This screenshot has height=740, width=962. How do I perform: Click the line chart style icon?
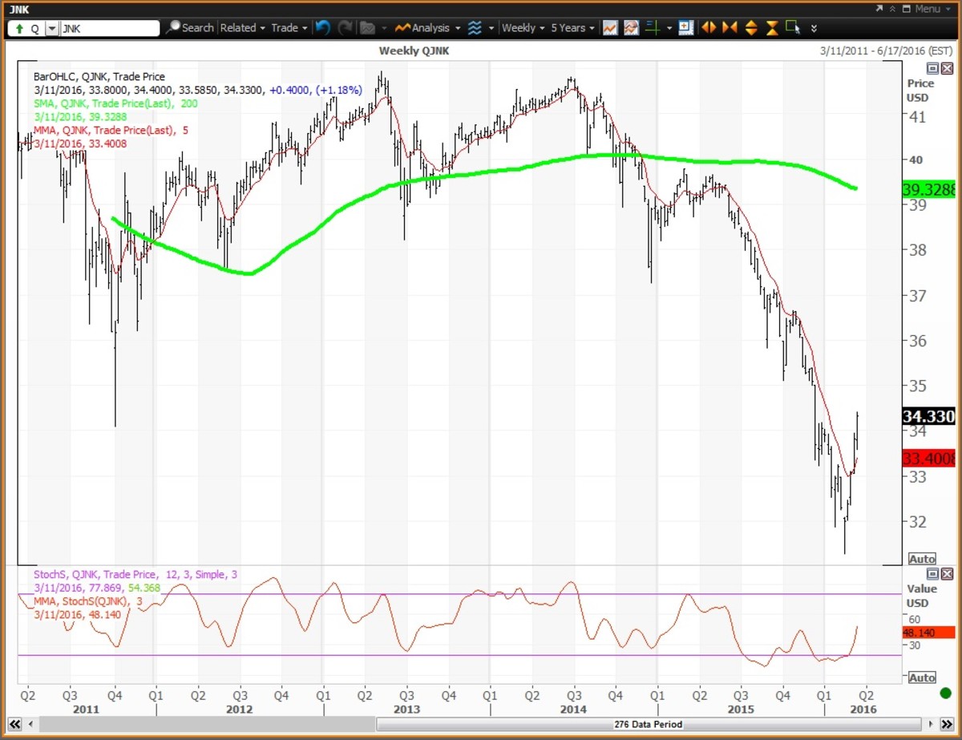tap(610, 28)
